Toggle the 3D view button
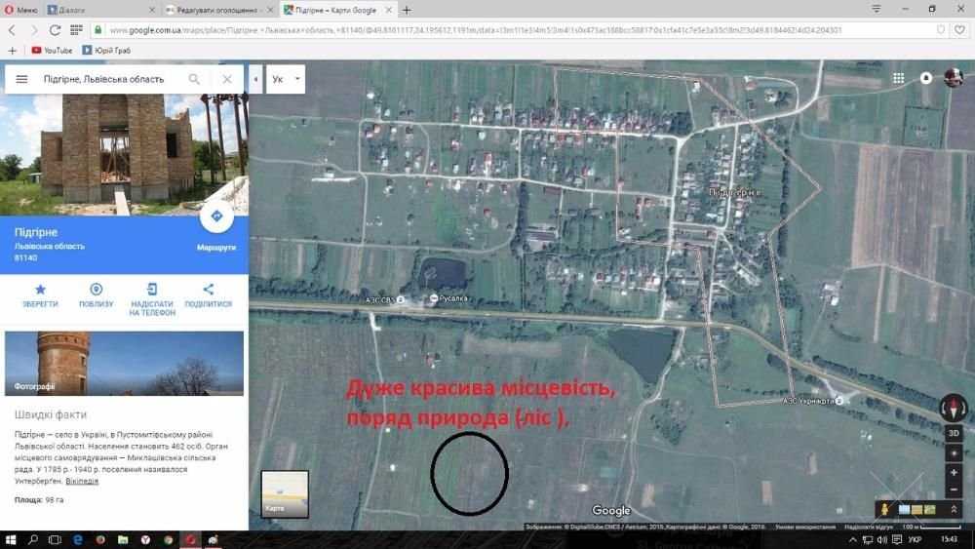This screenshot has height=549, width=975. (x=954, y=433)
